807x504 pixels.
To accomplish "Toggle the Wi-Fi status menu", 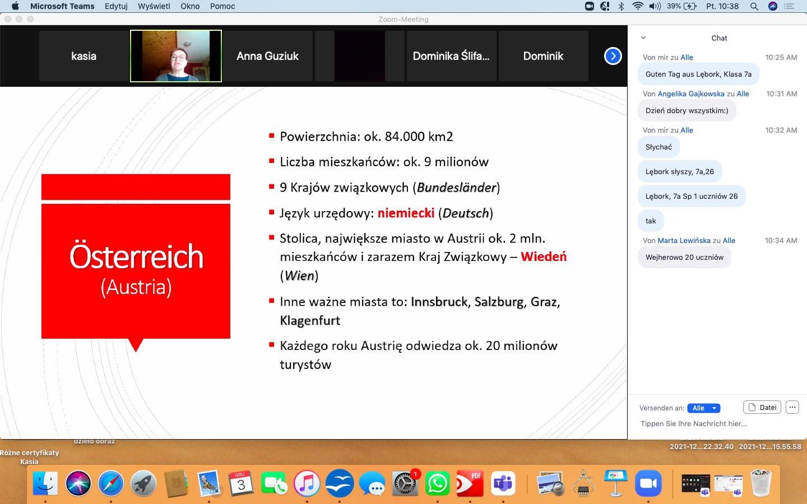I will point(638,6).
